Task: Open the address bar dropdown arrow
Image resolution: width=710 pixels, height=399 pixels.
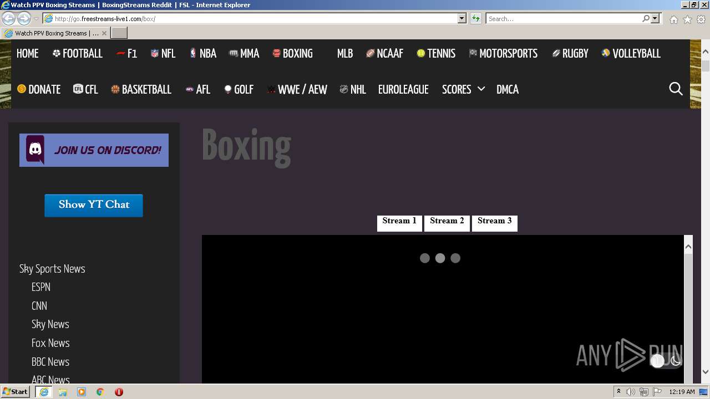Action: tap(462, 19)
